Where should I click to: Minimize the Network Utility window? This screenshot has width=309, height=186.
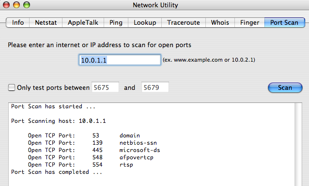coord(16,5)
